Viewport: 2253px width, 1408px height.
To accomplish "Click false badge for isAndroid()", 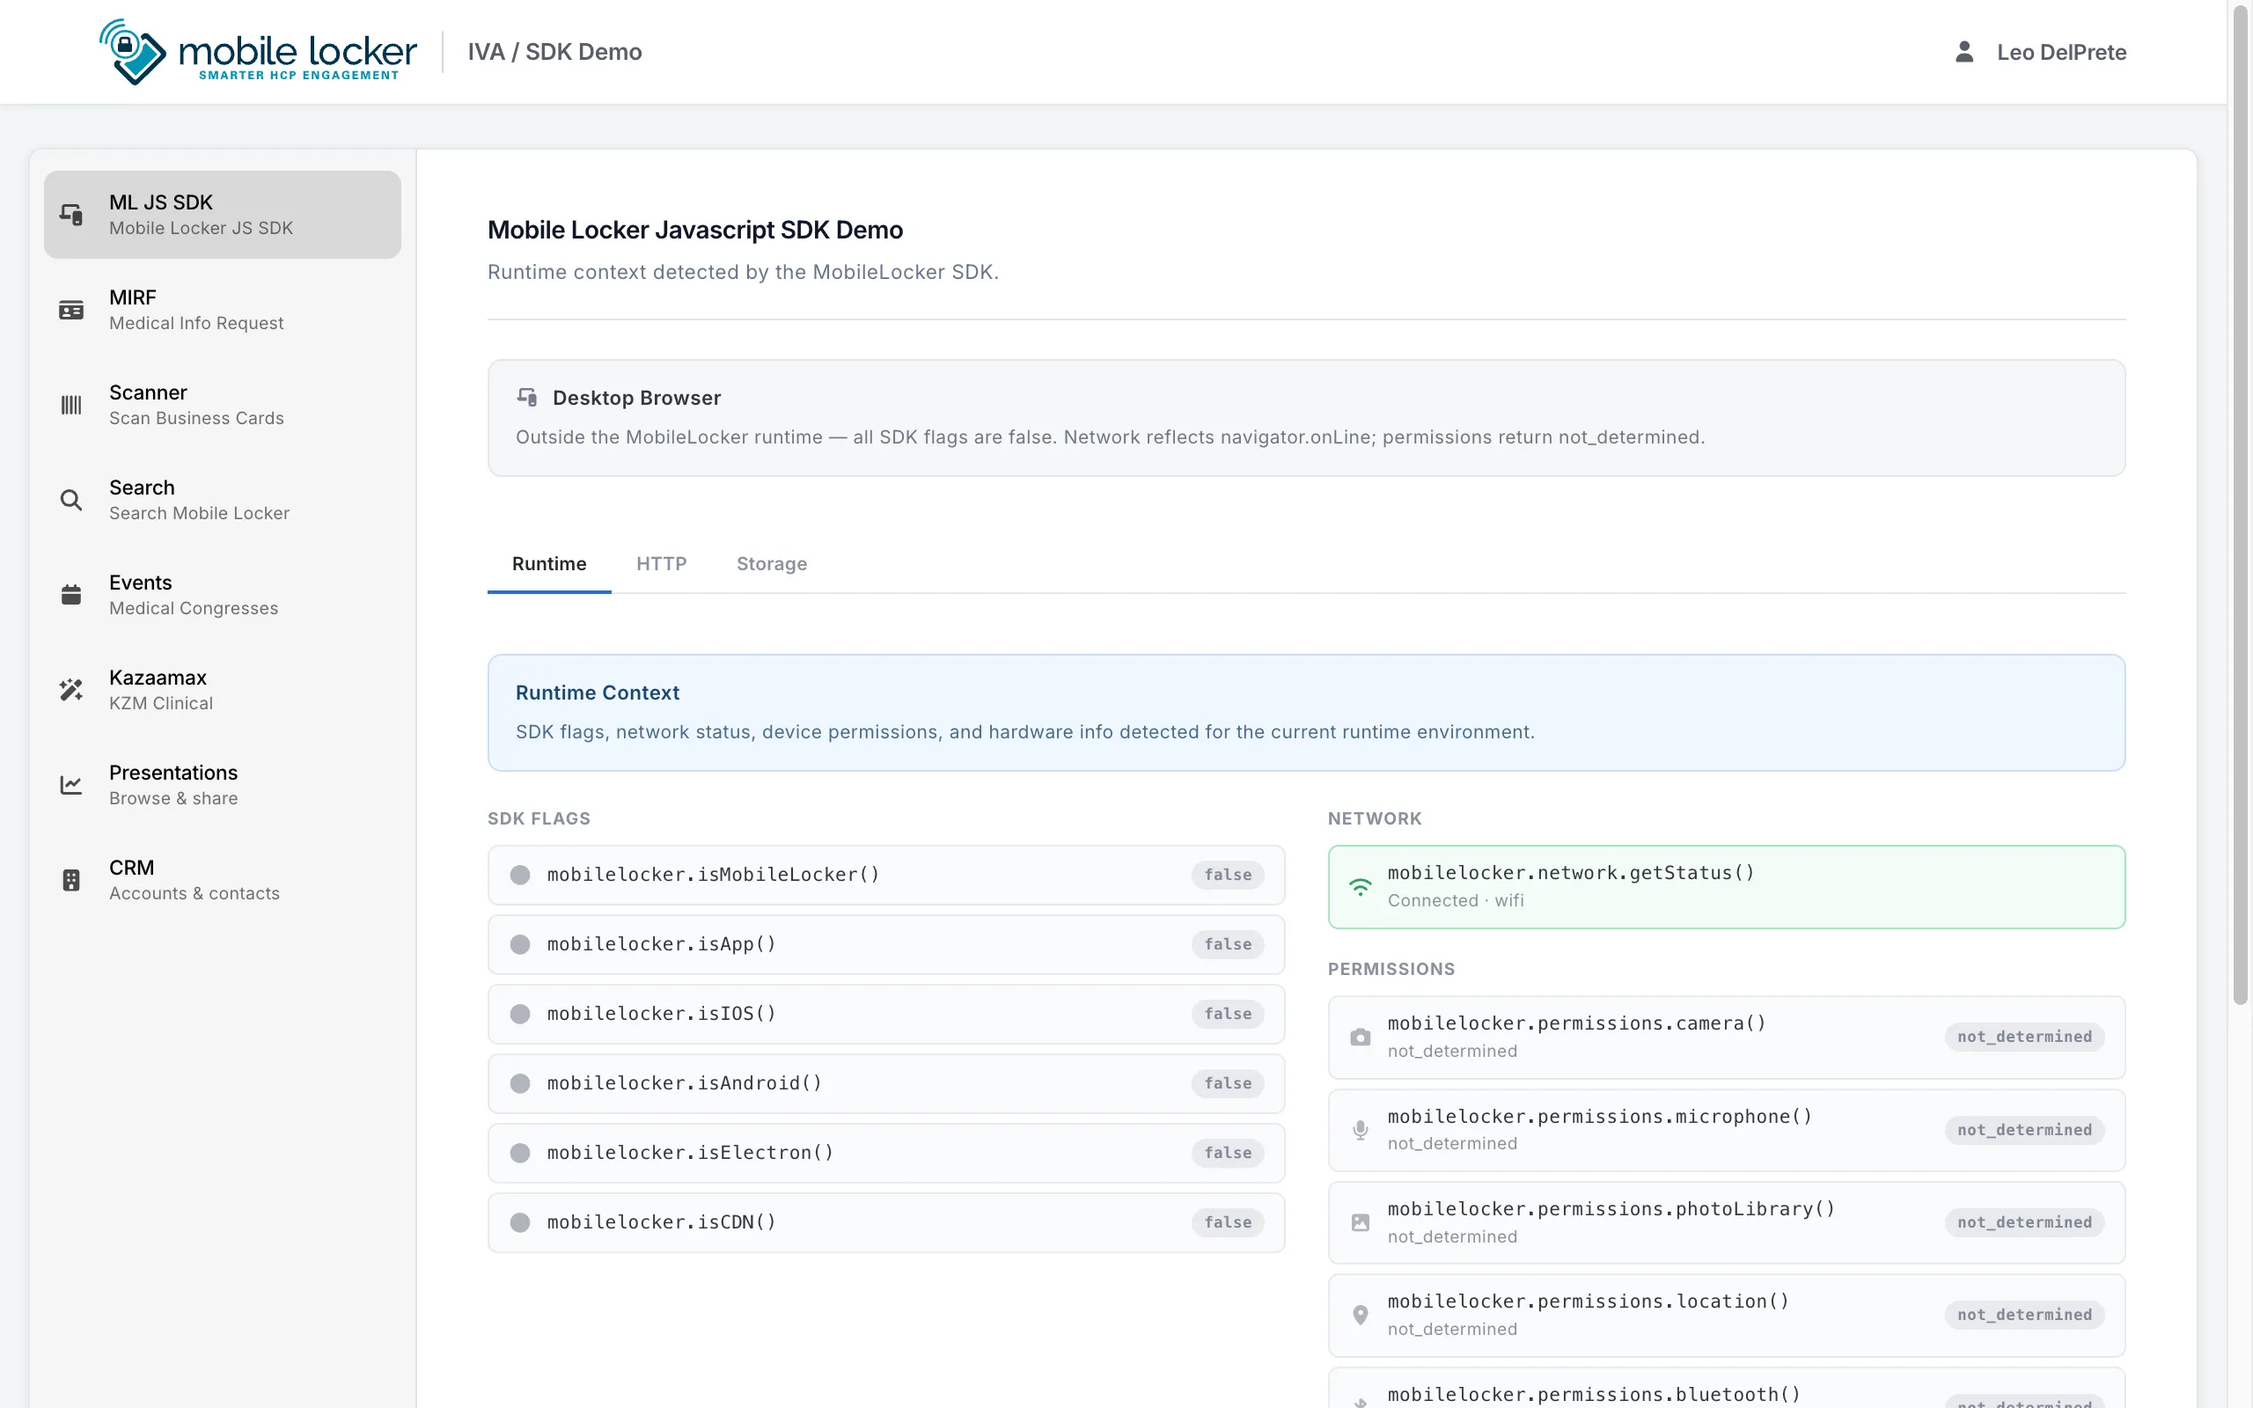I will tap(1228, 1084).
